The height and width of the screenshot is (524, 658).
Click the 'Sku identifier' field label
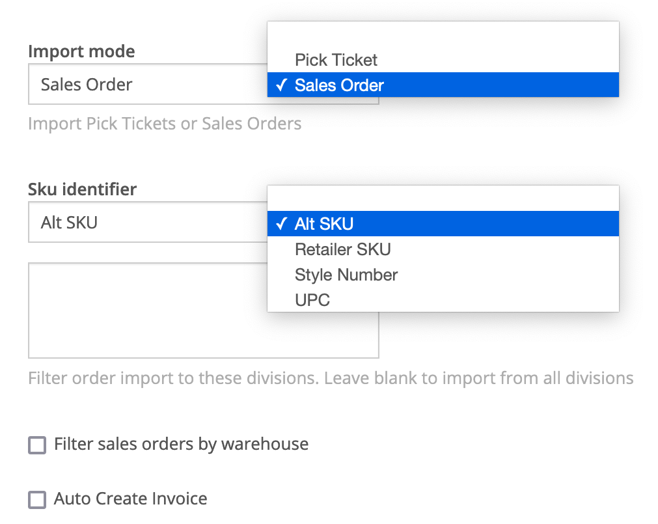(82, 189)
